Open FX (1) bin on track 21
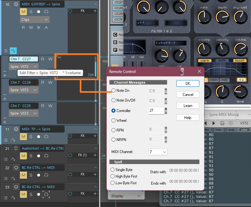The image size is (251, 207). [82, 155]
